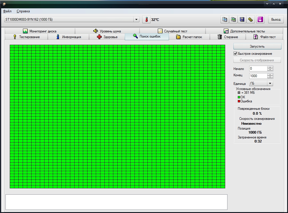The width and height of the screenshot is (288, 213).
Task: Click the Конец value field
Action: point(258,76)
